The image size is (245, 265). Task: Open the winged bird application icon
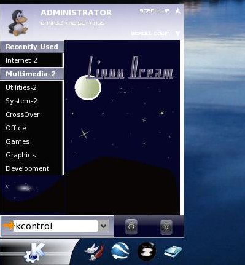coord(95,251)
